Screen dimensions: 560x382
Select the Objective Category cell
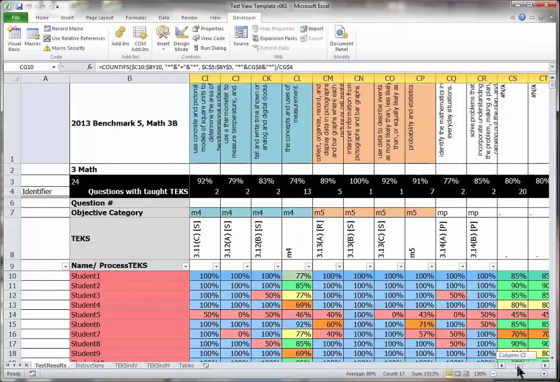129,213
